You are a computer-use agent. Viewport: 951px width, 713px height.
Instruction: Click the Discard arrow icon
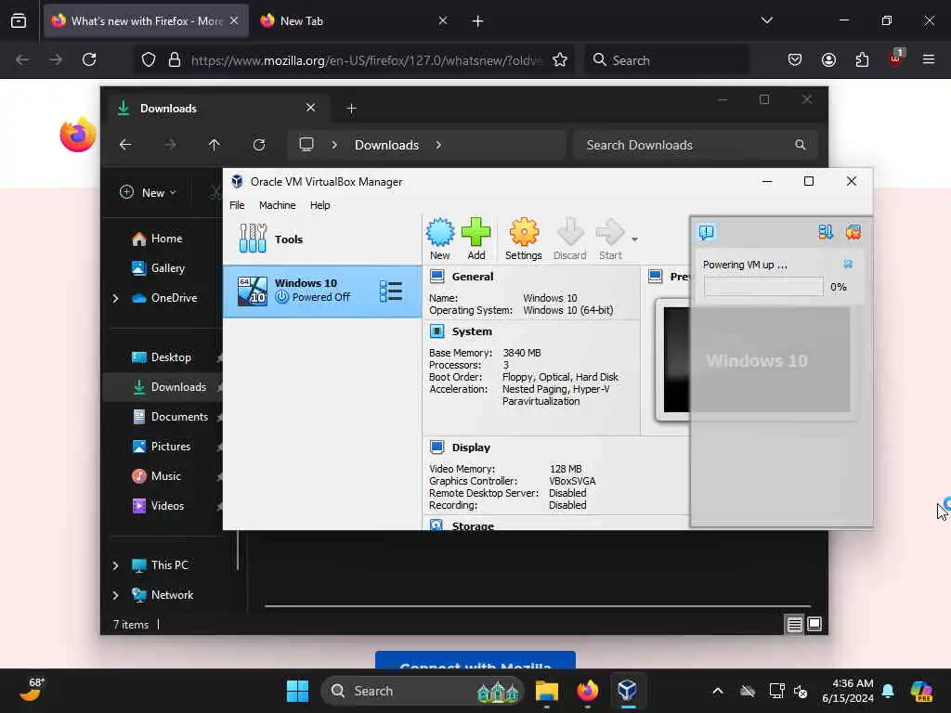[x=570, y=239]
